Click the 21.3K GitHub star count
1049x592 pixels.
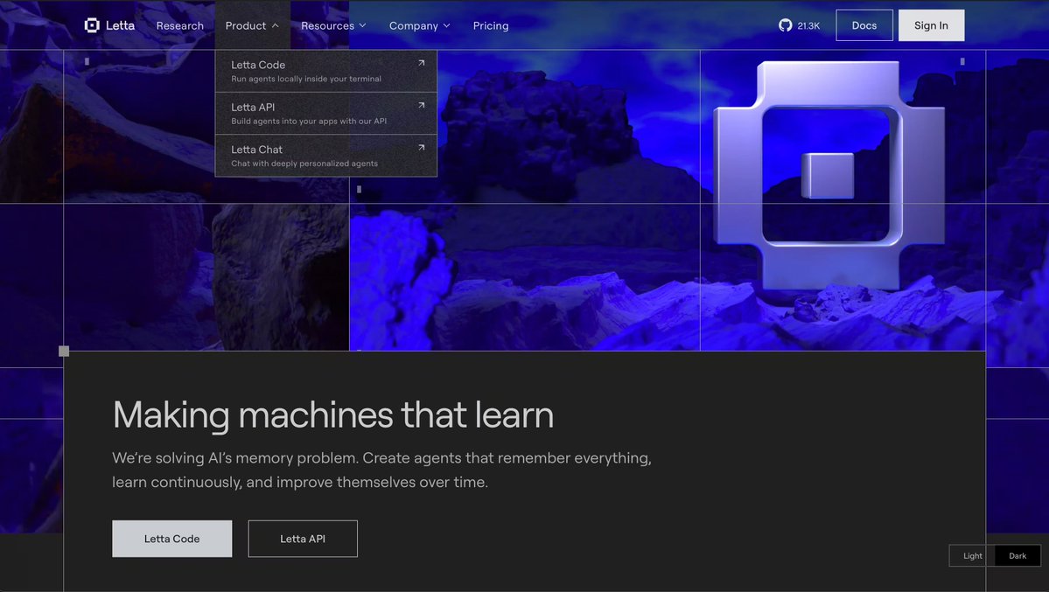tap(808, 25)
